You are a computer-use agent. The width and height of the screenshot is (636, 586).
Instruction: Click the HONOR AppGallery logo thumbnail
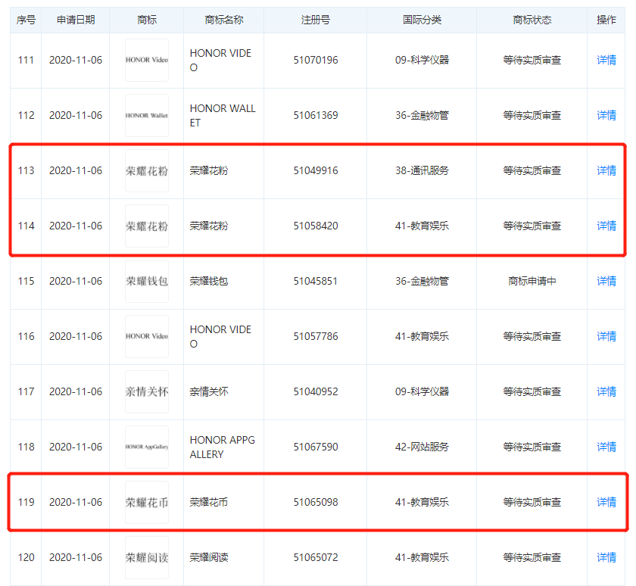pos(147,447)
